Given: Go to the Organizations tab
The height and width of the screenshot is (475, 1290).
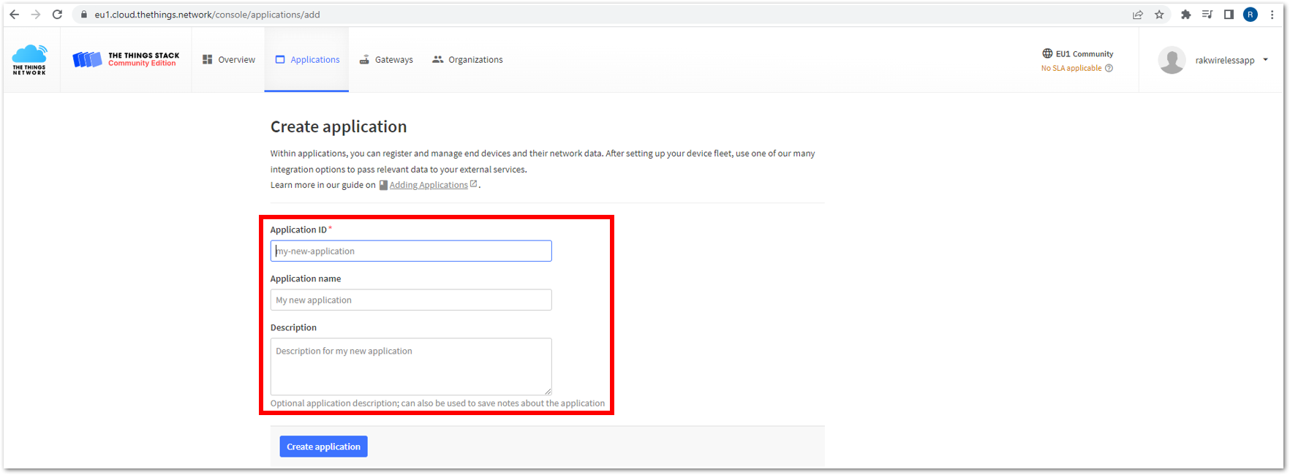Looking at the screenshot, I should tap(467, 60).
